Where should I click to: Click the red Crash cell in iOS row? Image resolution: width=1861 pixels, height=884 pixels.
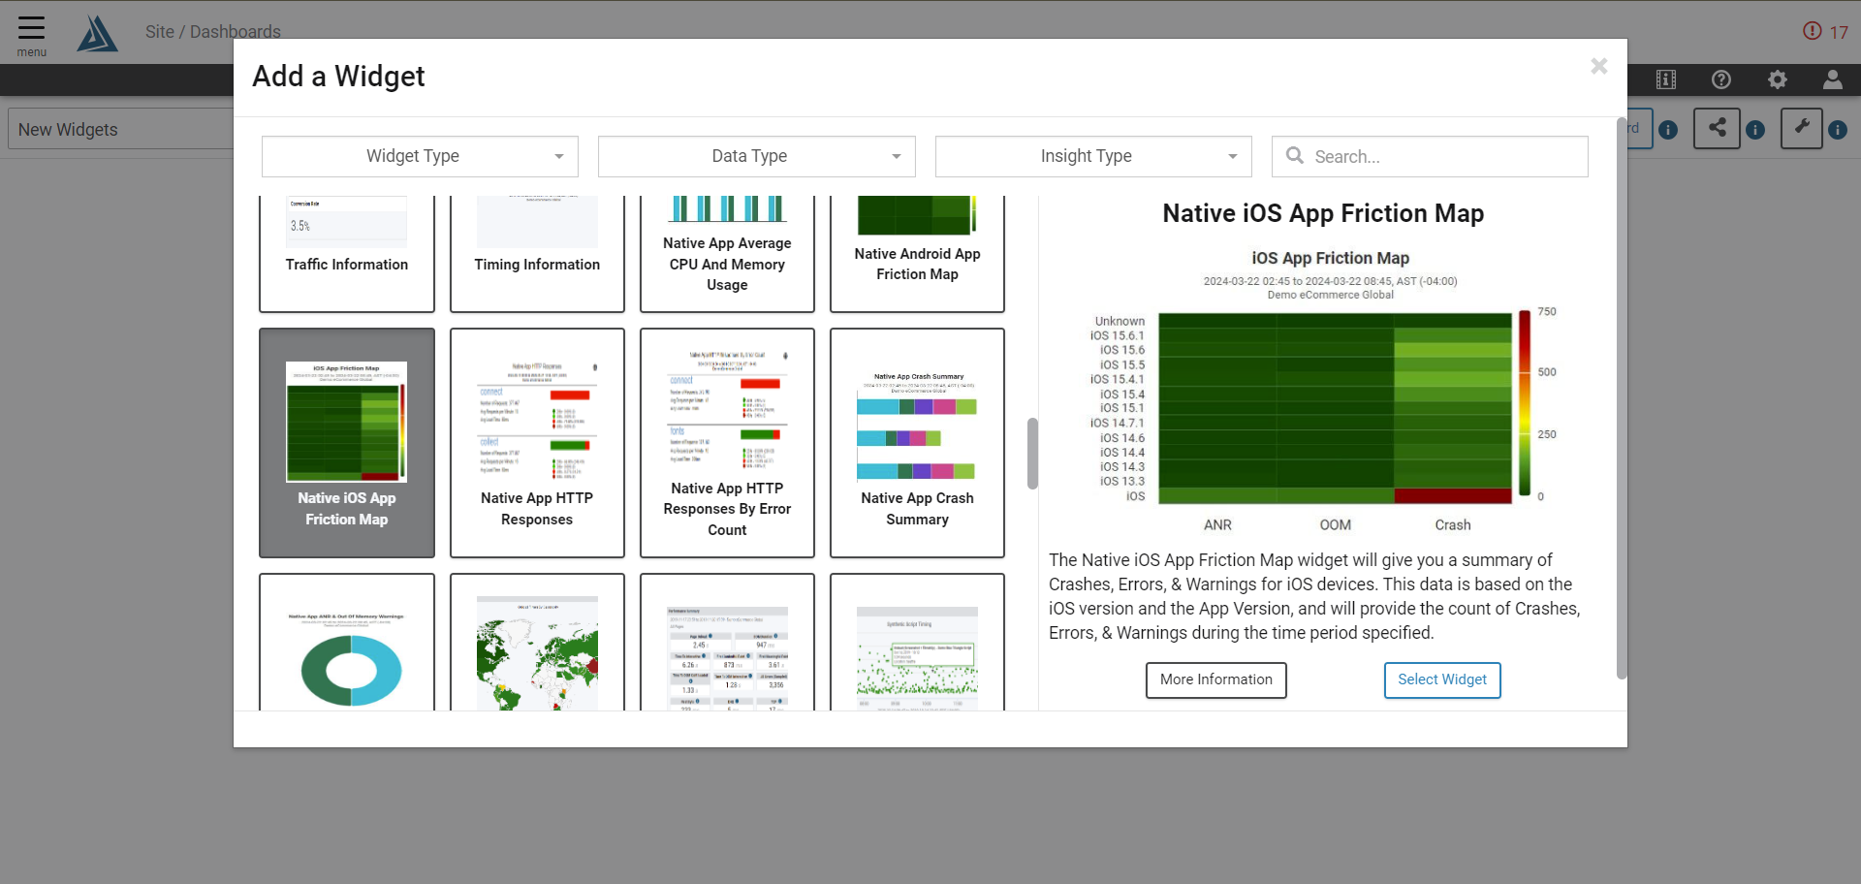pos(1452,496)
